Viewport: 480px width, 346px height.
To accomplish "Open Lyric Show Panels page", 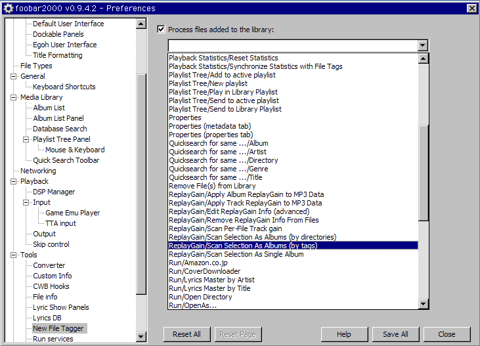I will (x=61, y=307).
